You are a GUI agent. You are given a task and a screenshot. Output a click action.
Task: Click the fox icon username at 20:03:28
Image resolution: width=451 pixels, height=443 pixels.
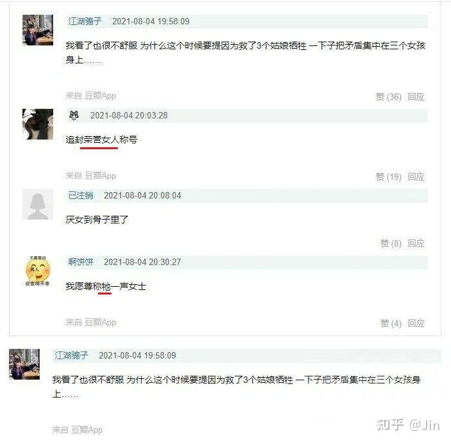[74, 116]
